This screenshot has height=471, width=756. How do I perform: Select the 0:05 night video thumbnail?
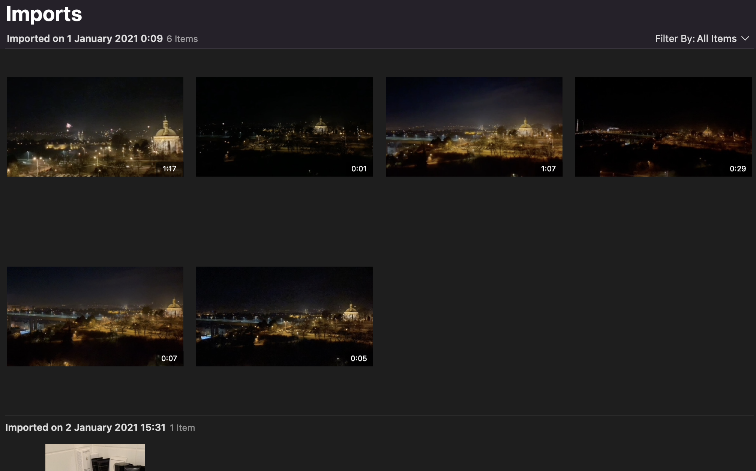tap(284, 316)
